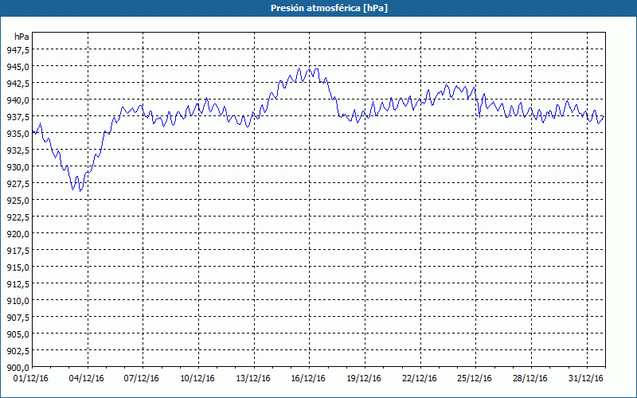Click the 04/12/16 date label
The height and width of the screenshot is (398, 637).
[x=87, y=379]
